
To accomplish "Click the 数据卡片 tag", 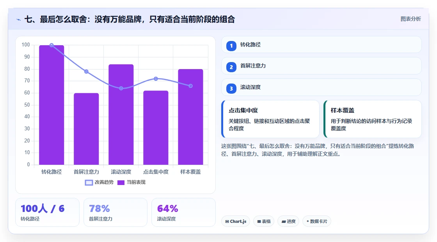I will (317, 221).
